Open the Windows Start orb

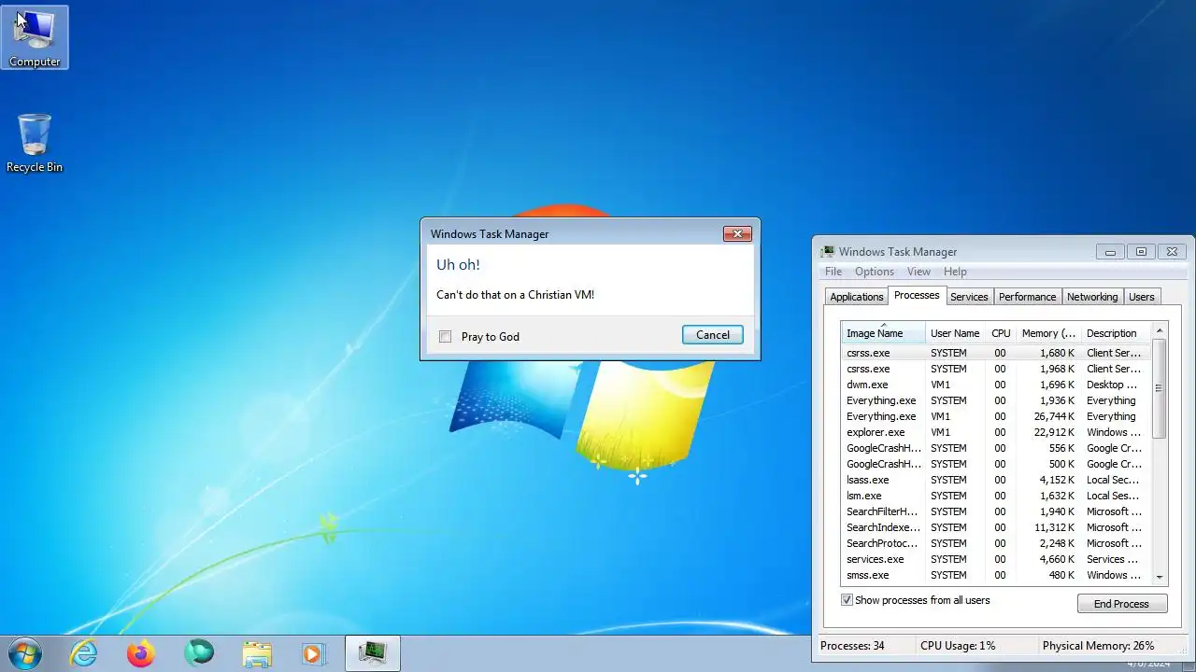click(25, 653)
